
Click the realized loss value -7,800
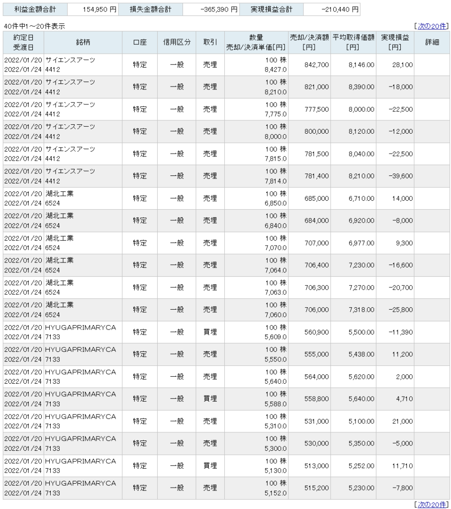tap(403, 488)
